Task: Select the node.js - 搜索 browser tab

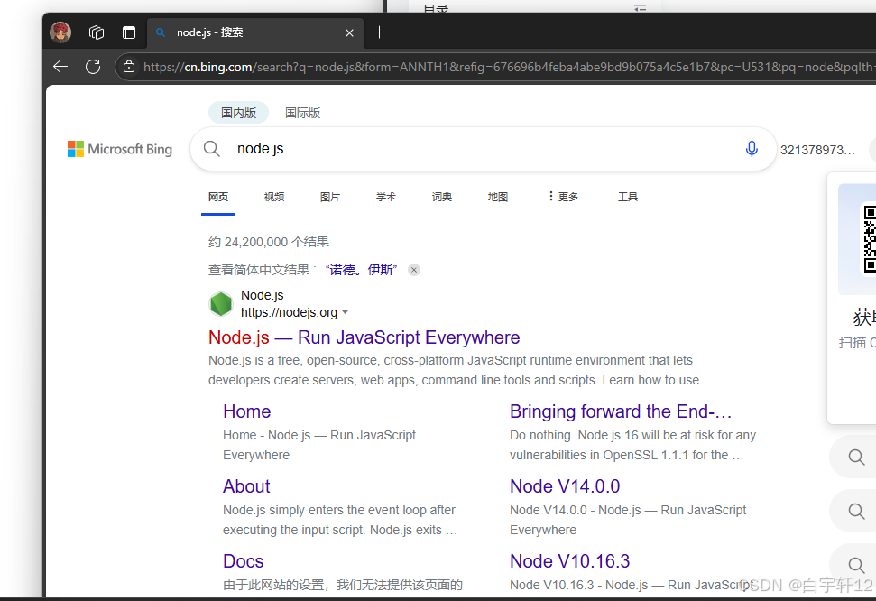Action: (x=255, y=32)
